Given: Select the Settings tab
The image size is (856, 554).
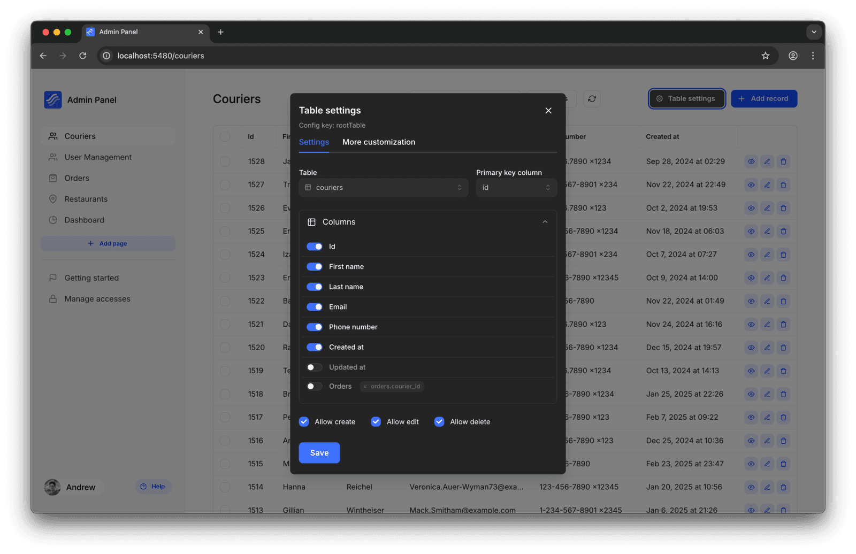Looking at the screenshot, I should (314, 142).
